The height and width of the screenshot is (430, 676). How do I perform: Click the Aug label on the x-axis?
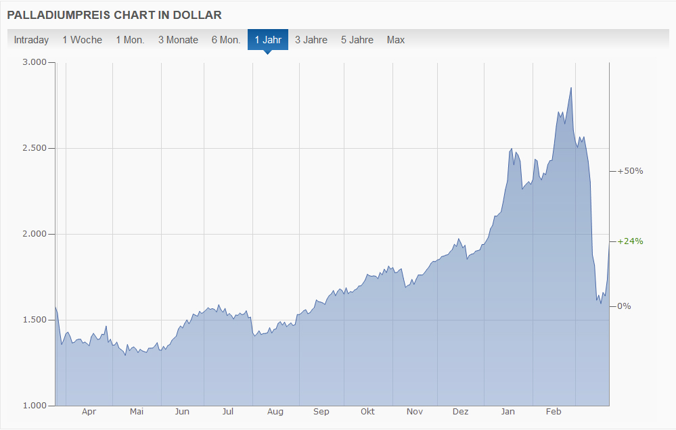click(x=275, y=411)
